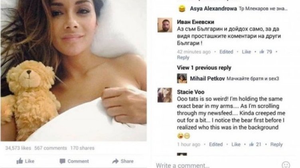
Task: Click the Comment speech bubble icon
Action: (x=62, y=161)
